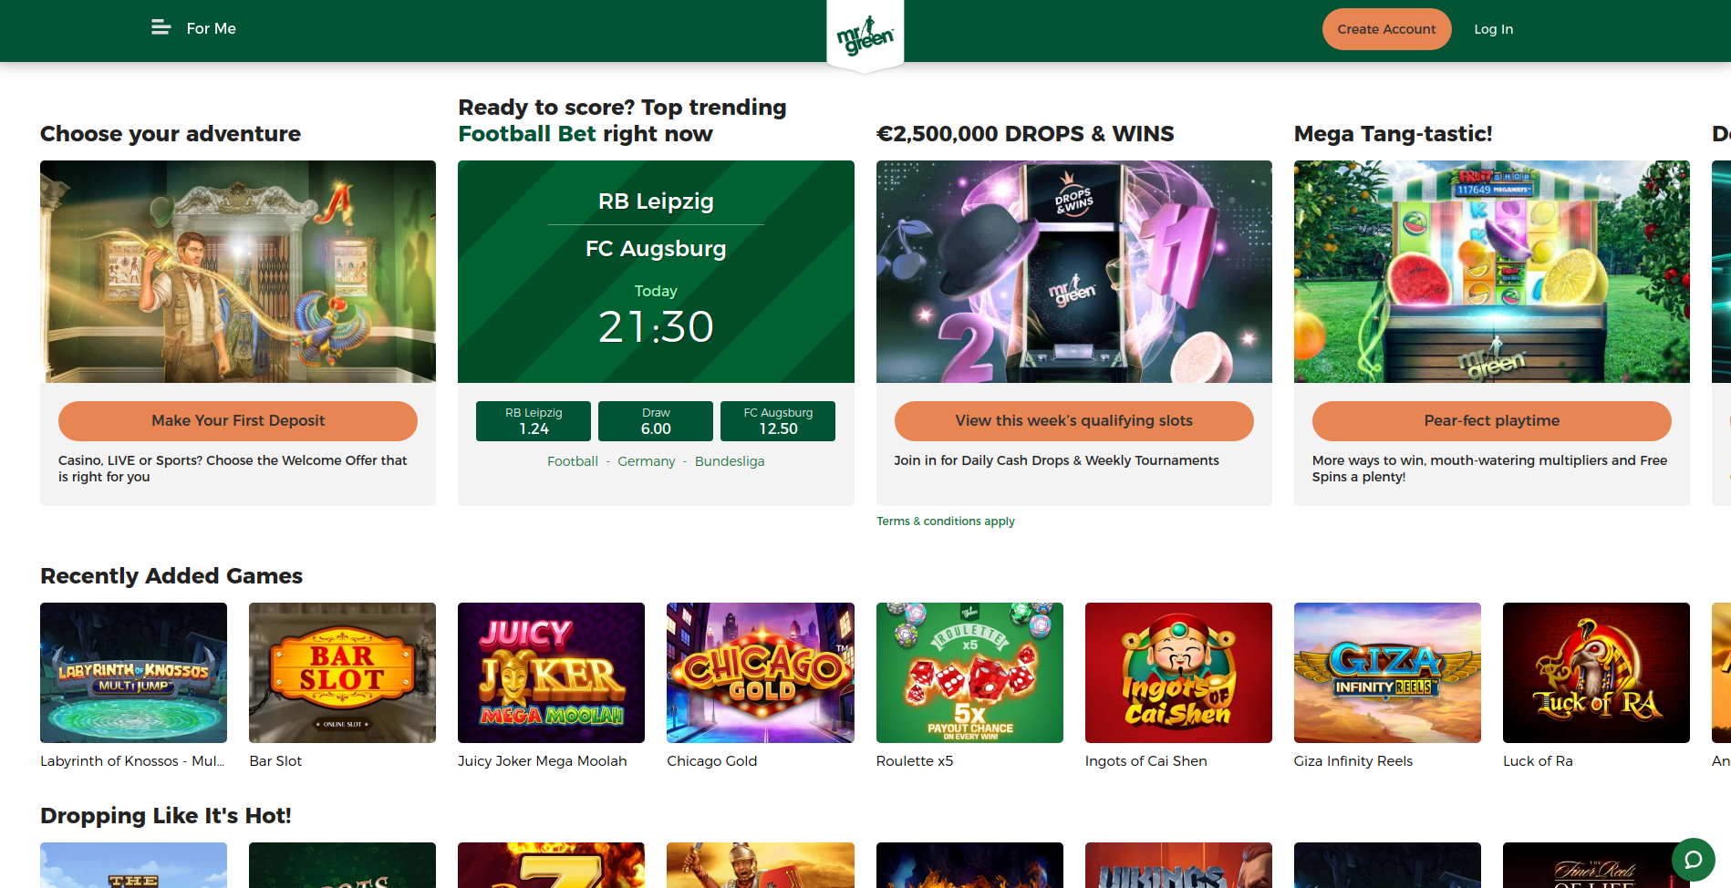Open the Bar Slot game thumbnail

[x=342, y=673]
